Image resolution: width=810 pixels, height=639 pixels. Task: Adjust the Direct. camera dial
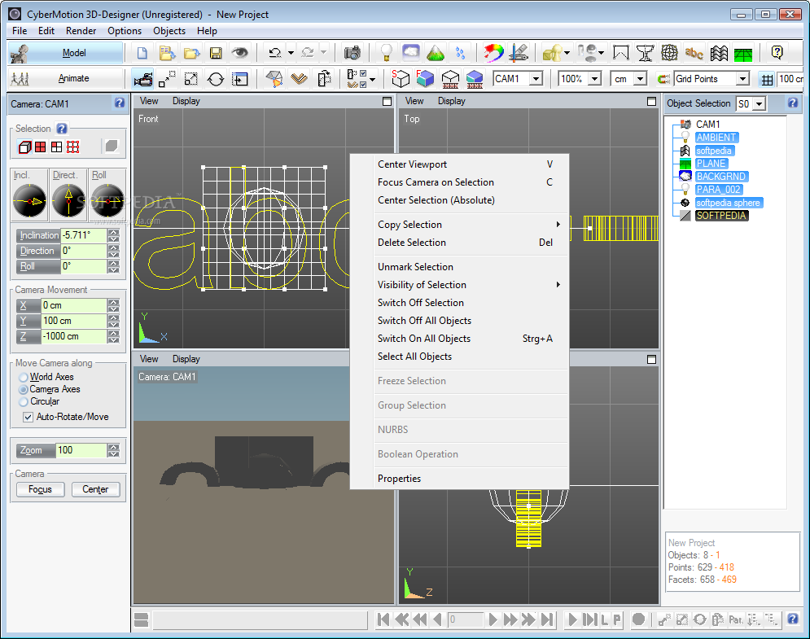(x=68, y=200)
